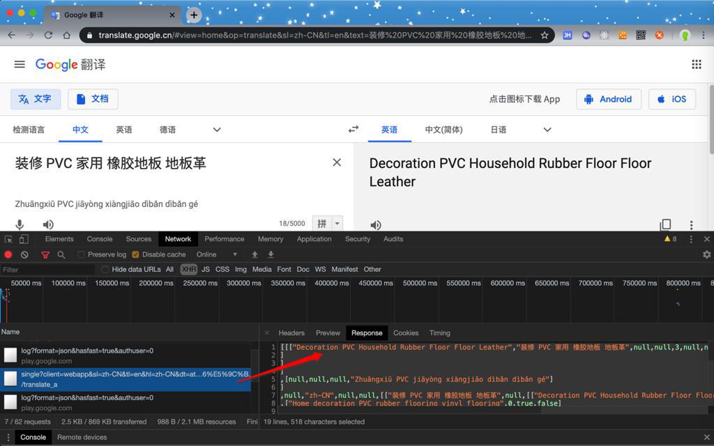Go to the browser home page
Viewport: 714px width, 446px height.
click(x=66, y=35)
